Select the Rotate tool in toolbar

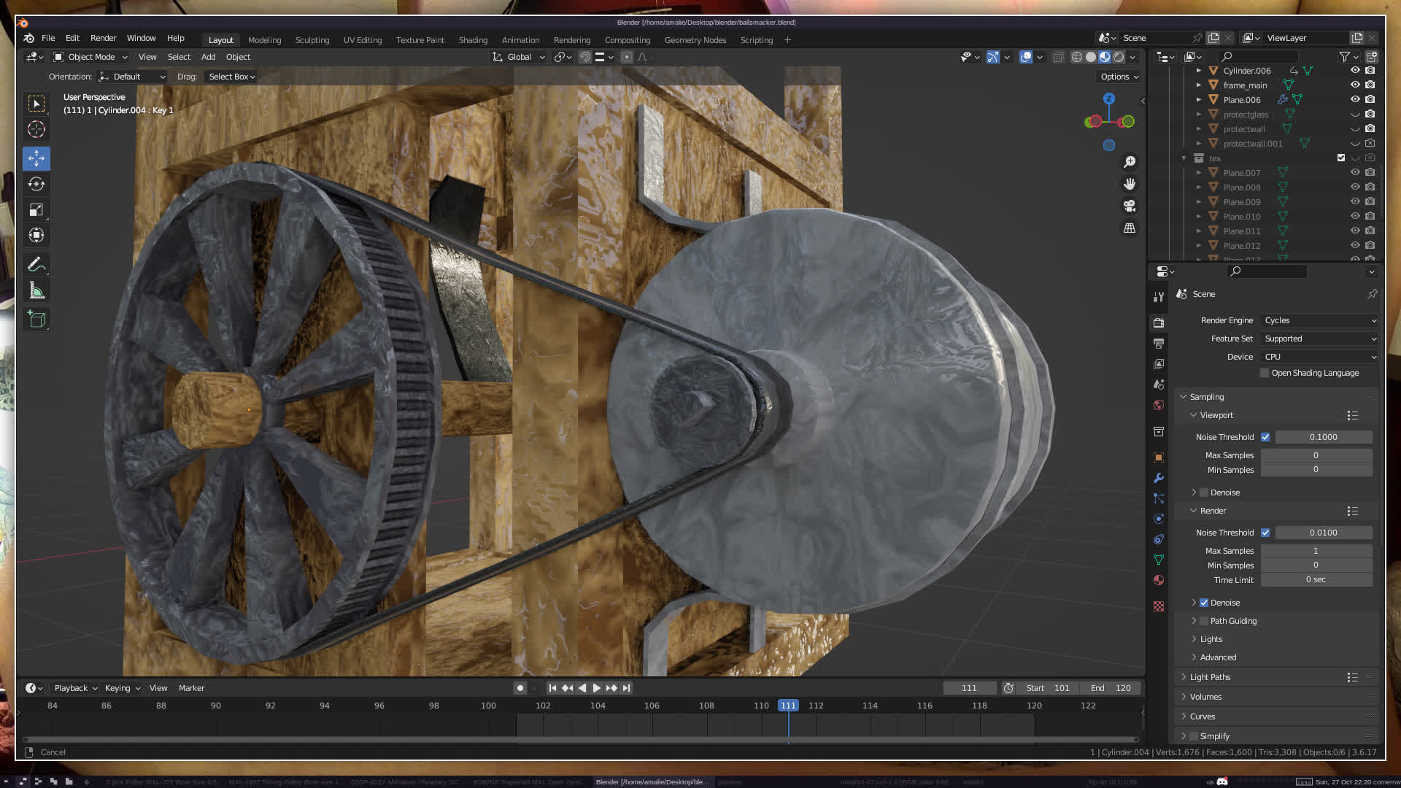pos(36,184)
